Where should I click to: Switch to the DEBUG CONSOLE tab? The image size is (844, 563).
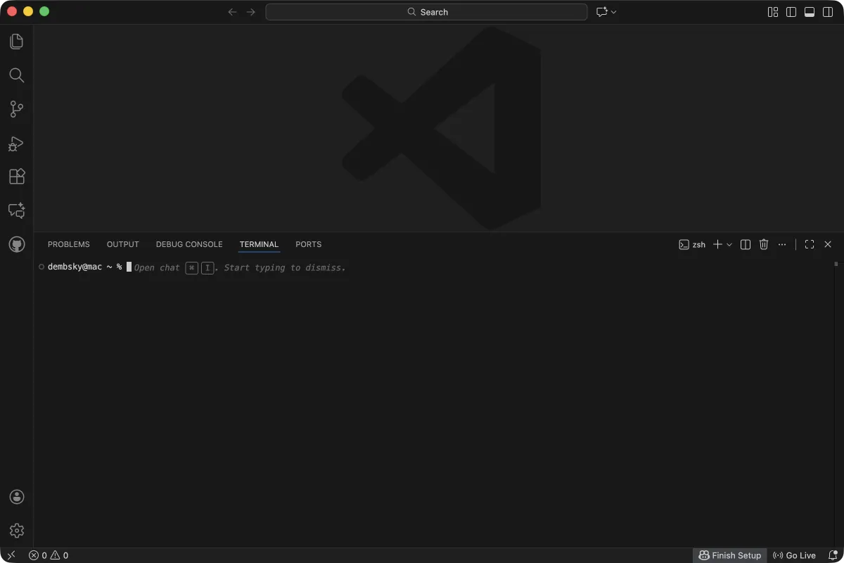click(x=188, y=244)
